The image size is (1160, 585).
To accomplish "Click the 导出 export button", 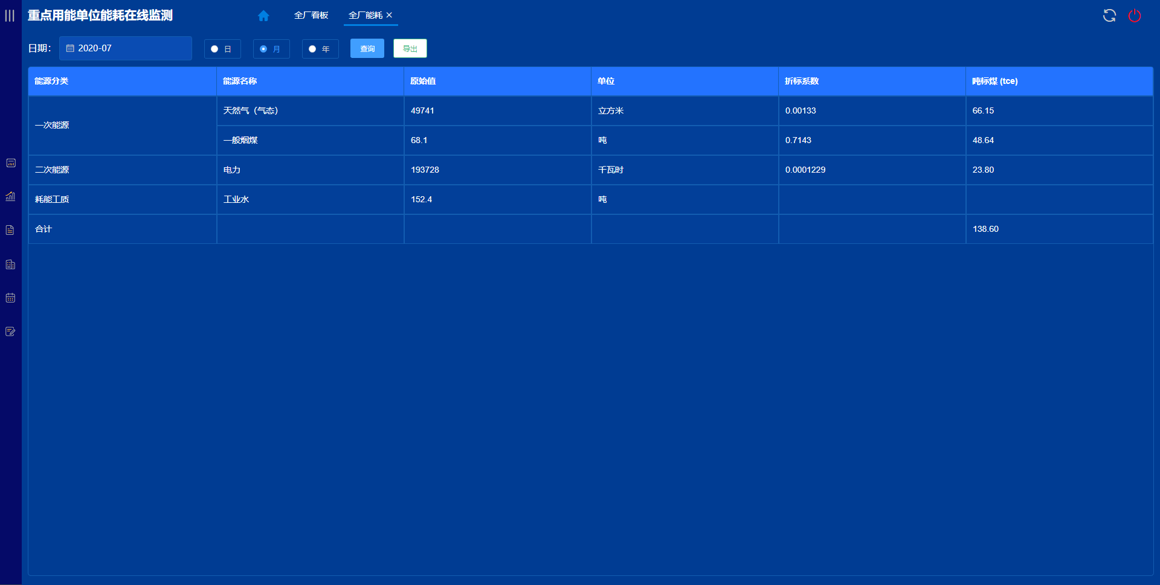I will pos(410,49).
